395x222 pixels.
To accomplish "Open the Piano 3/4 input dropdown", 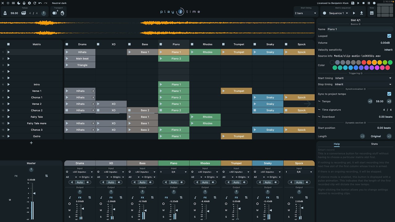I will (x=173, y=172).
